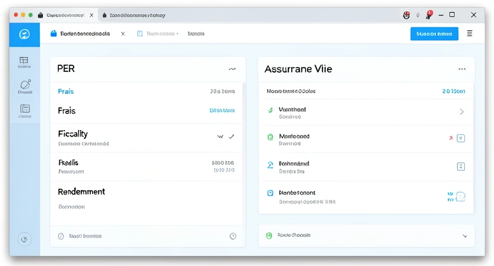
Task: Open the table grid icon in left sidebar
Action: tap(24, 61)
